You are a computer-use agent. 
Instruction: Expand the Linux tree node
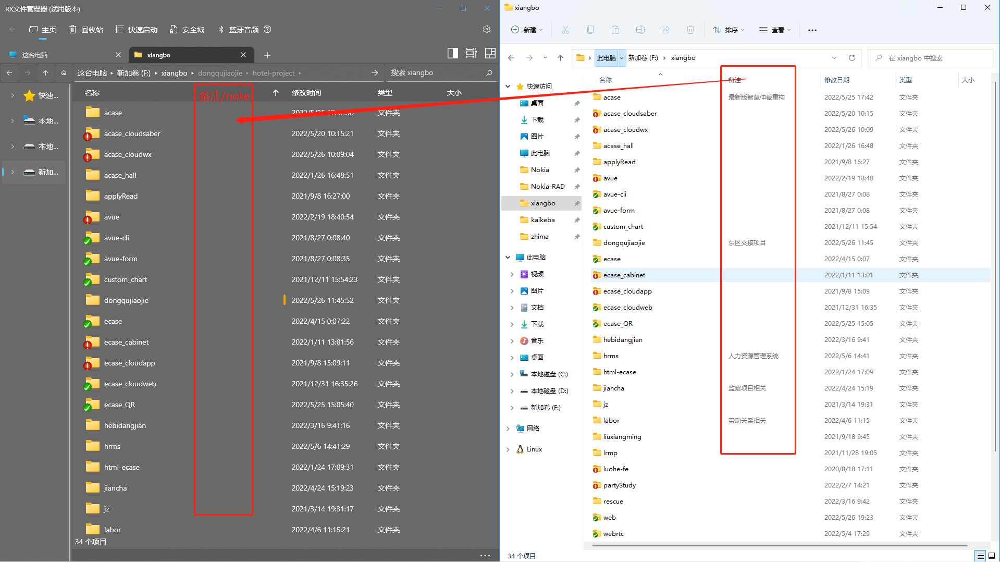508,449
